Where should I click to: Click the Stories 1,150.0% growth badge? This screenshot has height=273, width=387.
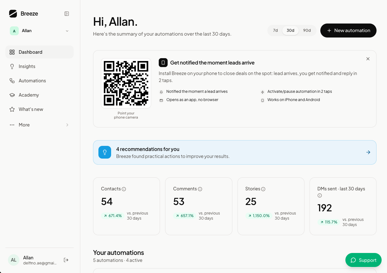coord(258,216)
